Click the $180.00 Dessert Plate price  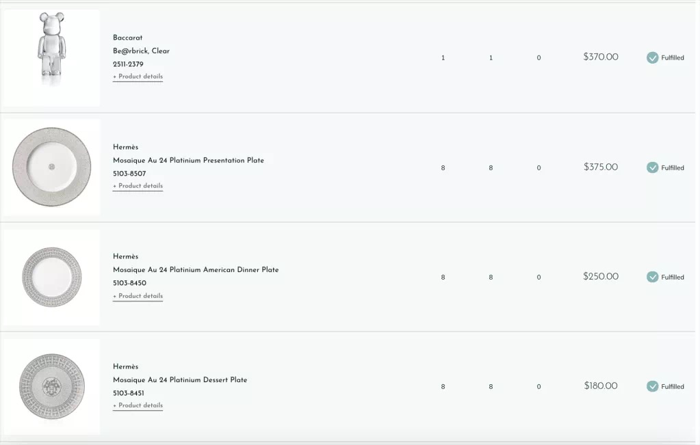(x=601, y=386)
